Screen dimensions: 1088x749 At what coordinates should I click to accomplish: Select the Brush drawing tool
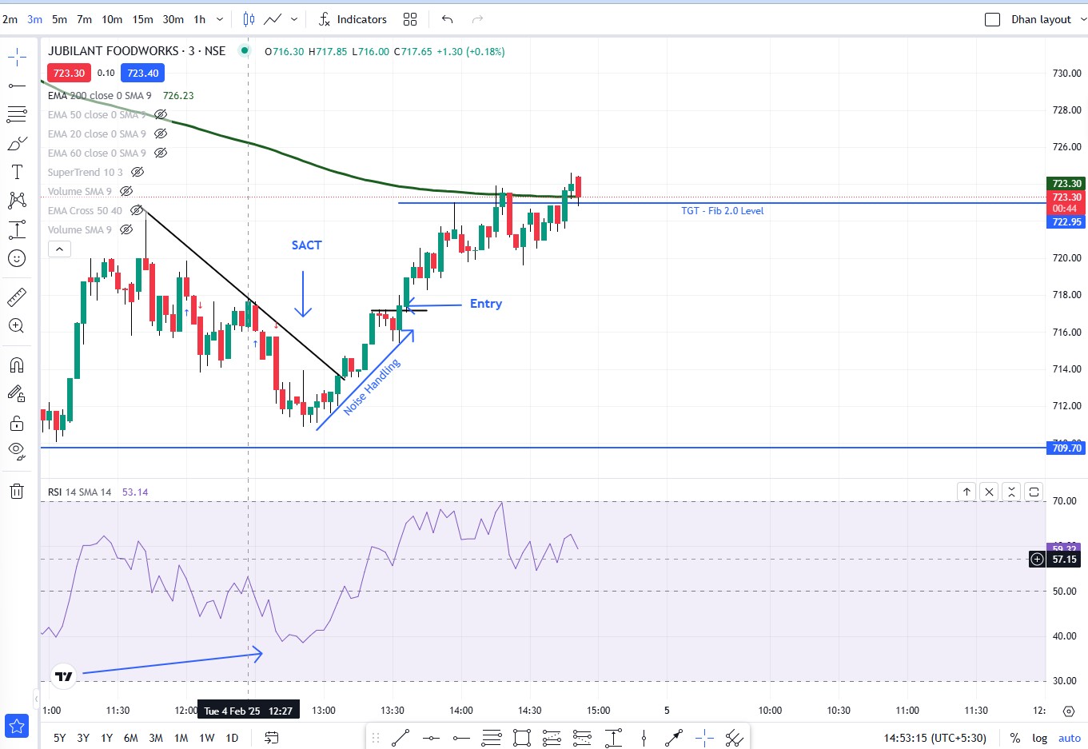(16, 143)
